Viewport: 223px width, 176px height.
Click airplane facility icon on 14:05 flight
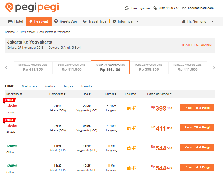pos(134,148)
